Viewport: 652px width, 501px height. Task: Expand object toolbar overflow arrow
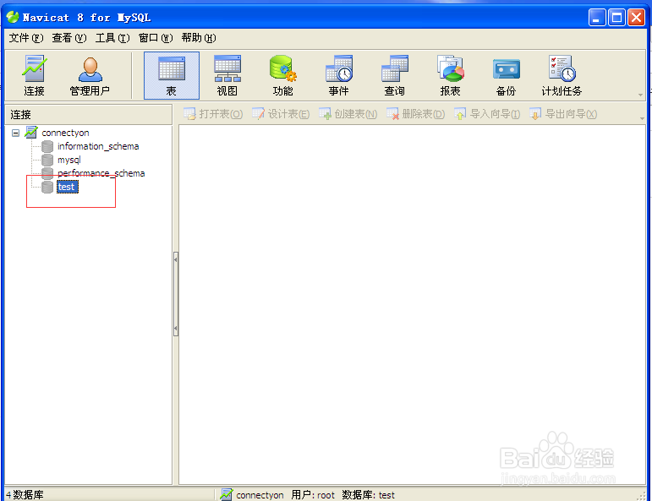pyautogui.click(x=642, y=119)
